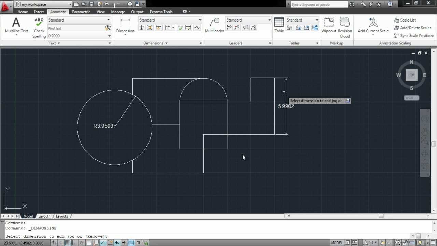Click the Dimension Break icon
437x246 pixels.
click(x=142, y=28)
